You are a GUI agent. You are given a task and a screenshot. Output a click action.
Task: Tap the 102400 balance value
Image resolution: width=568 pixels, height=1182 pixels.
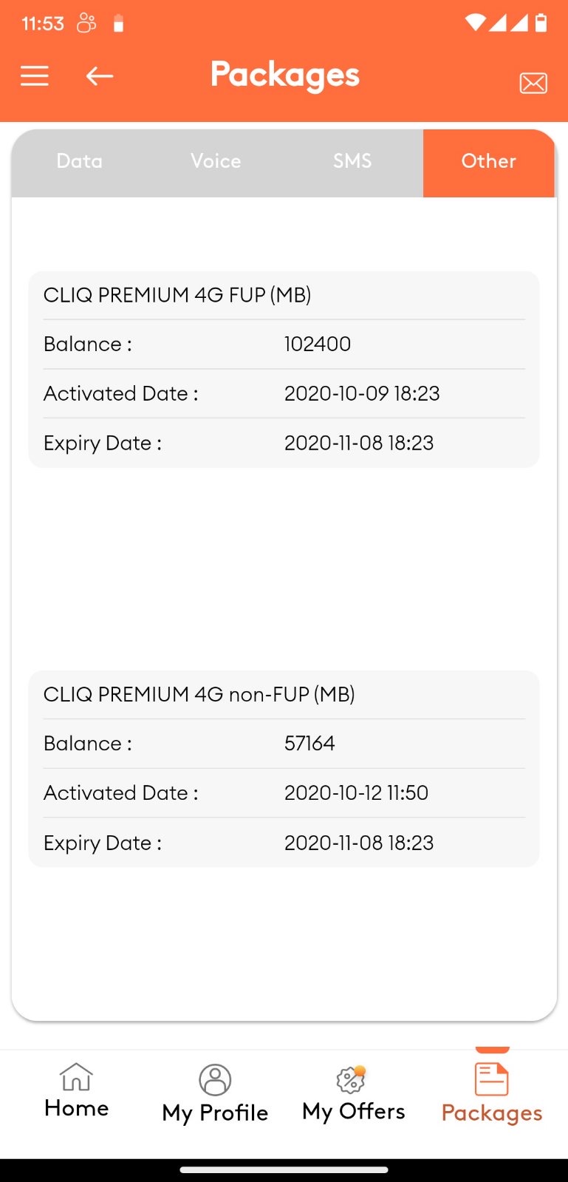[x=318, y=344]
